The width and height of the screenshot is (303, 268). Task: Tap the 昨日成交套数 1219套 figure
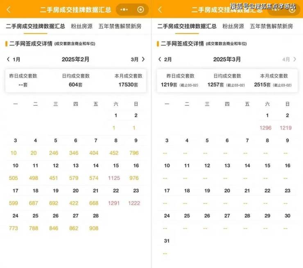coord(169,85)
